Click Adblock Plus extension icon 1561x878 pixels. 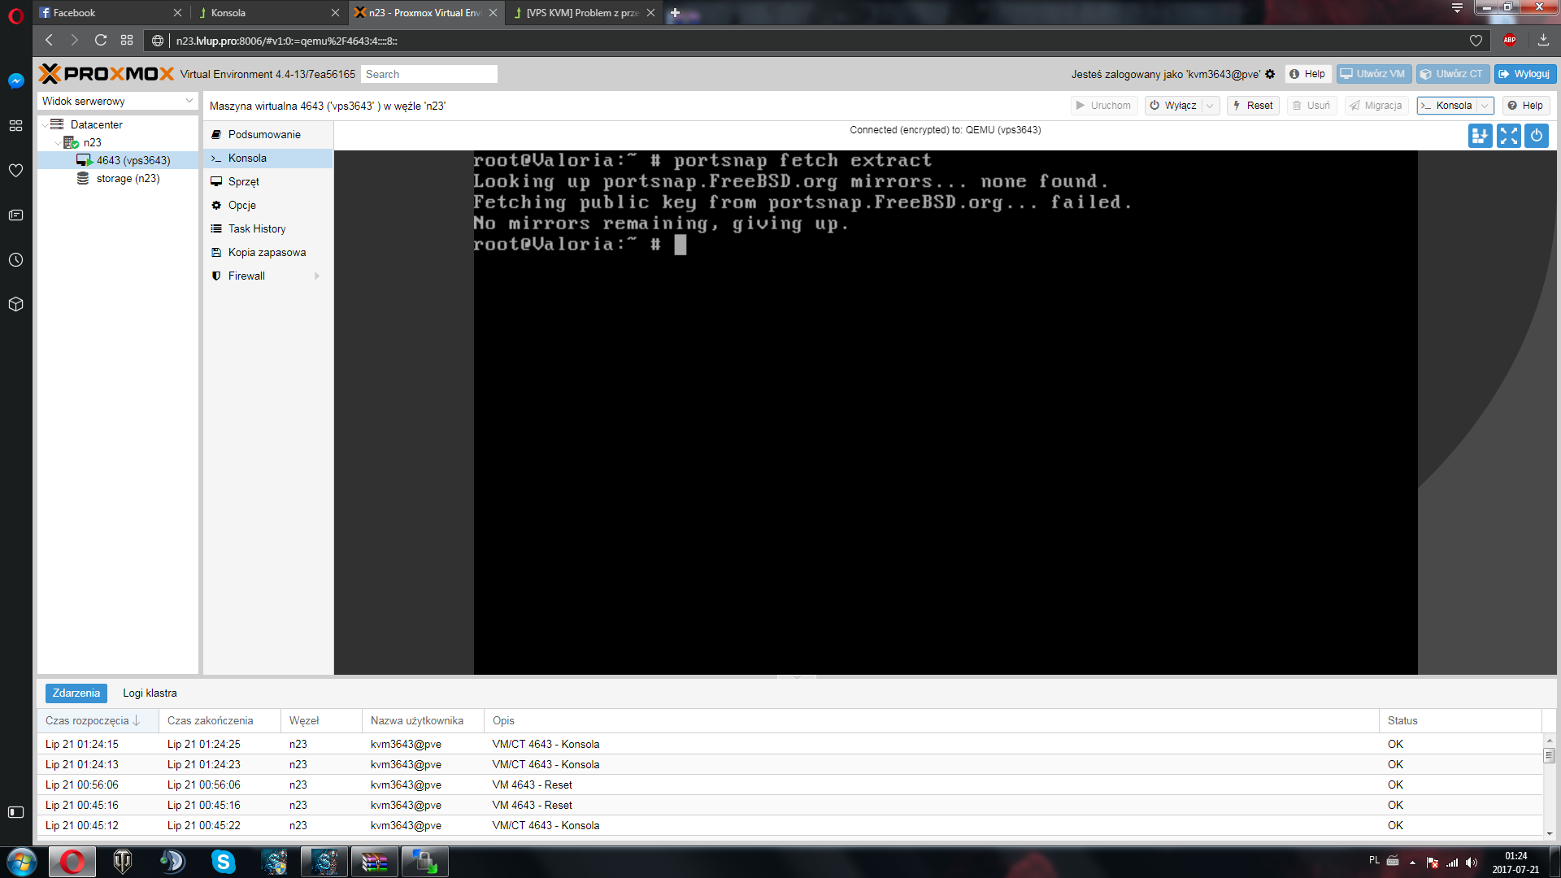click(x=1510, y=40)
